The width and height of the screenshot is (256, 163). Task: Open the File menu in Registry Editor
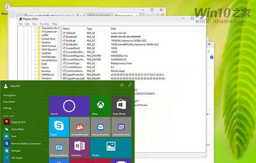[x=21, y=24]
